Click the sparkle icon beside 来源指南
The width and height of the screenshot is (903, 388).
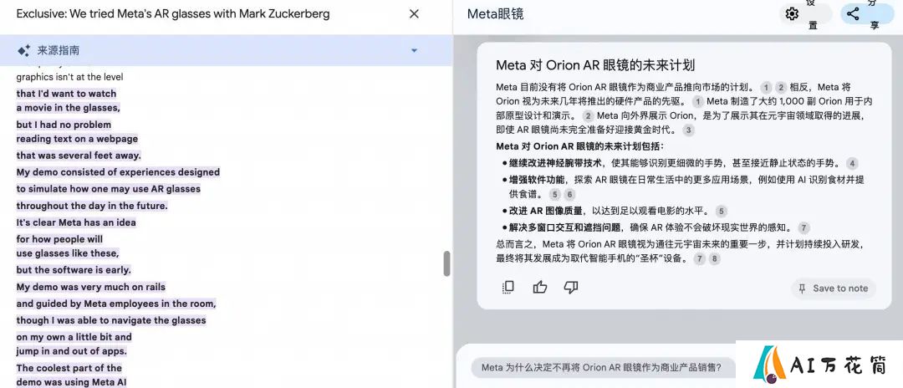(x=23, y=51)
